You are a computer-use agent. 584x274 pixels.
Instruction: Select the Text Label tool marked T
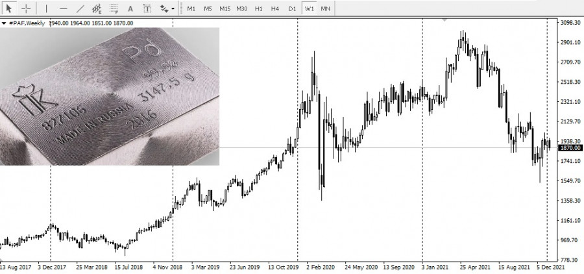147,8
